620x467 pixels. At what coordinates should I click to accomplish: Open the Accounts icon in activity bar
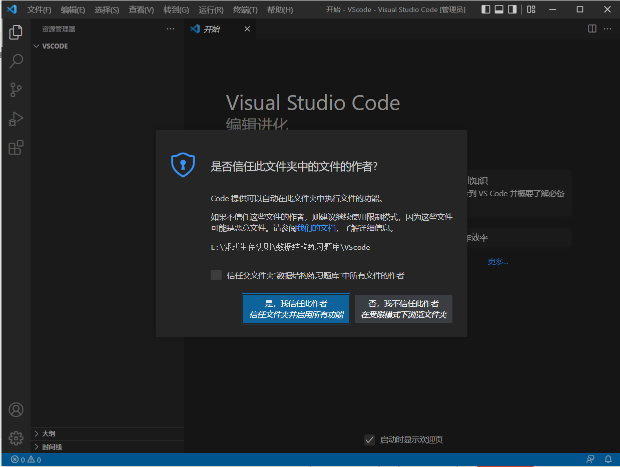16,410
